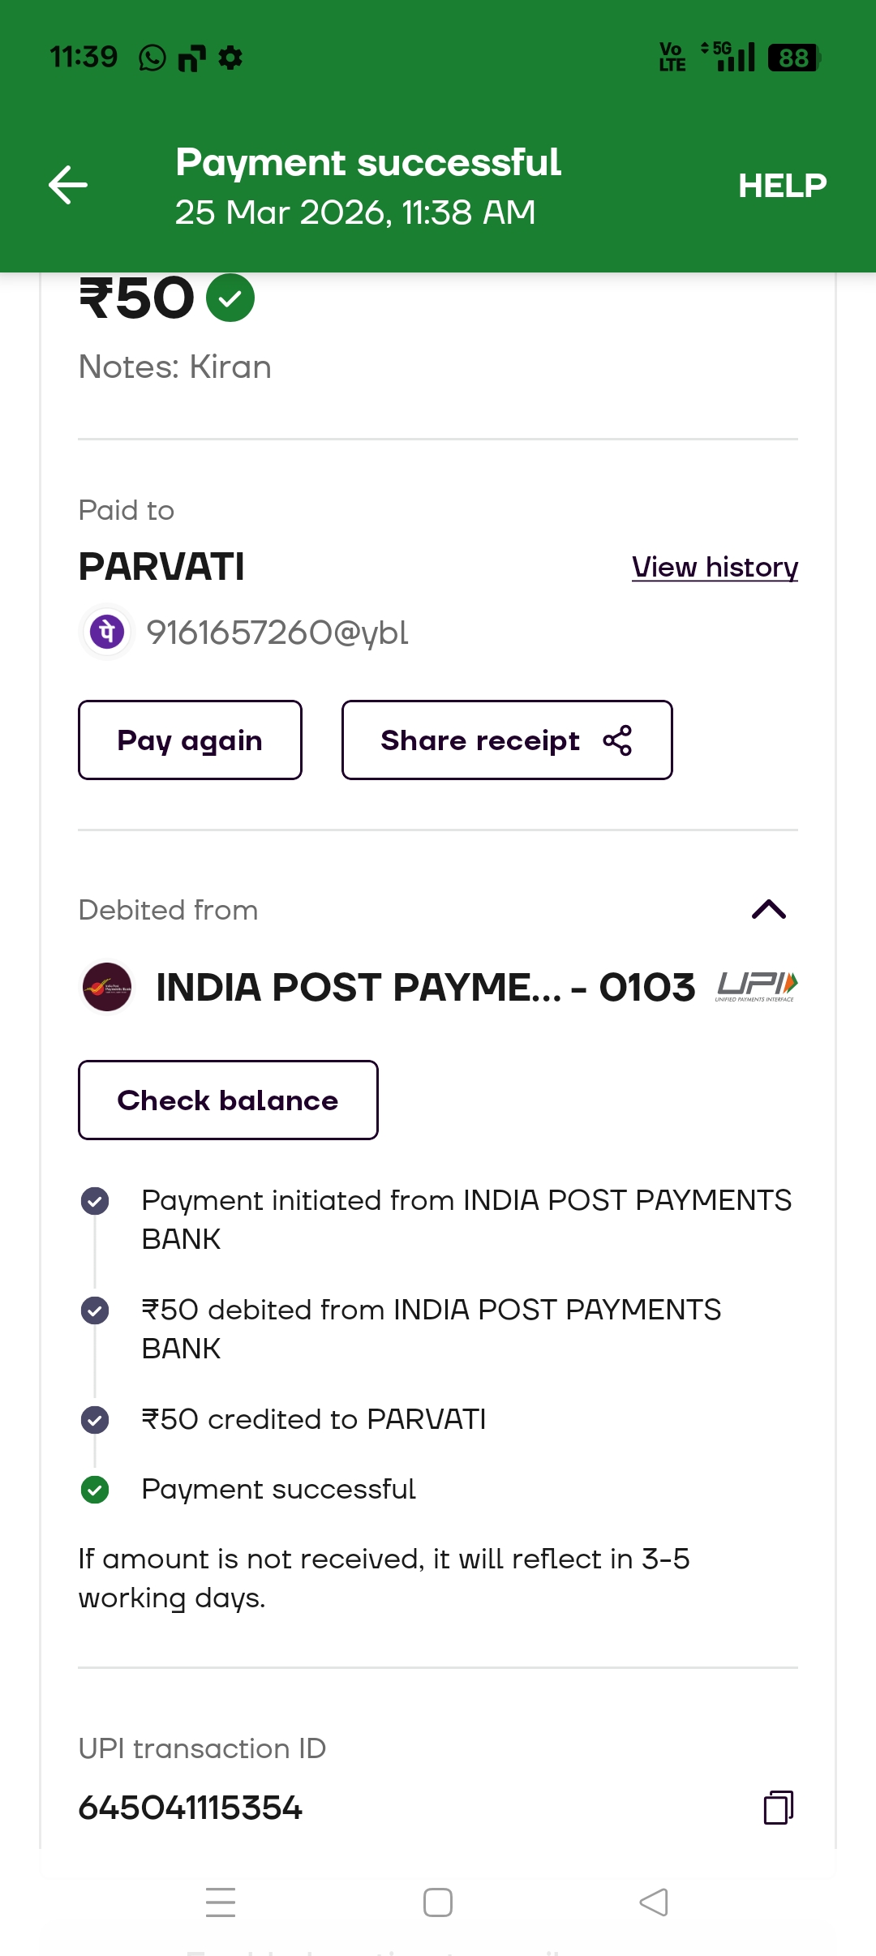Tap the final Payment successful green tick
Image resolution: width=876 pixels, height=1956 pixels.
95,1490
